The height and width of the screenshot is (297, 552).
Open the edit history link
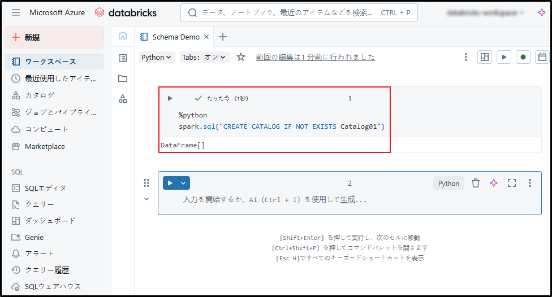(315, 57)
